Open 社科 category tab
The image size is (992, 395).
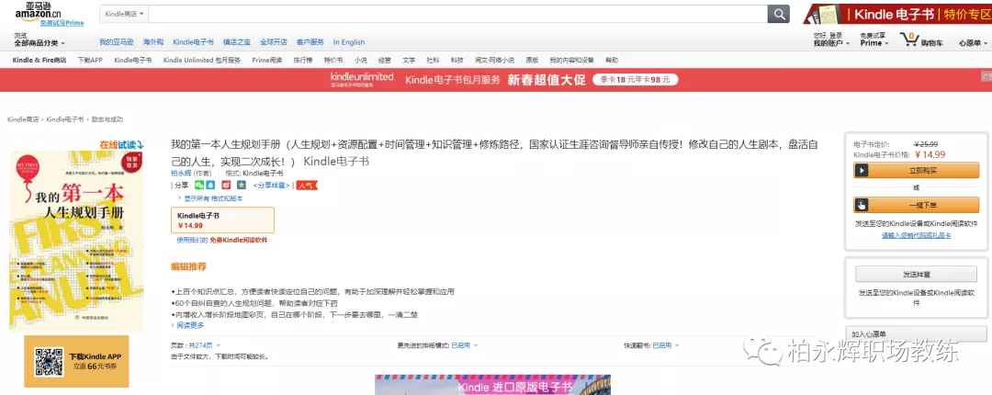(433, 60)
